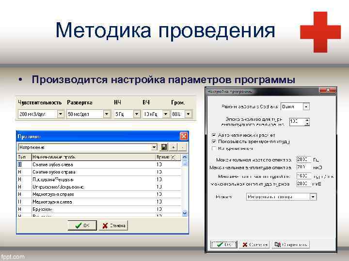Screen dimensions: 349x261
Task: Click the plus add button in Протокол
Action: pyautogui.click(x=173, y=147)
